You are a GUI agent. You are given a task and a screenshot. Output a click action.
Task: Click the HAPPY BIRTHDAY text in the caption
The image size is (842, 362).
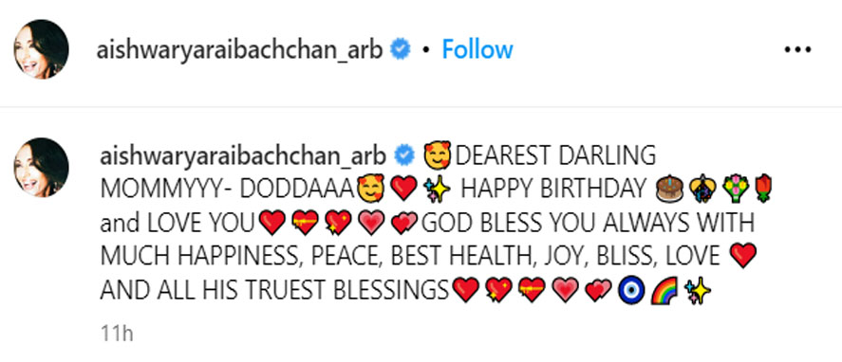(x=553, y=190)
